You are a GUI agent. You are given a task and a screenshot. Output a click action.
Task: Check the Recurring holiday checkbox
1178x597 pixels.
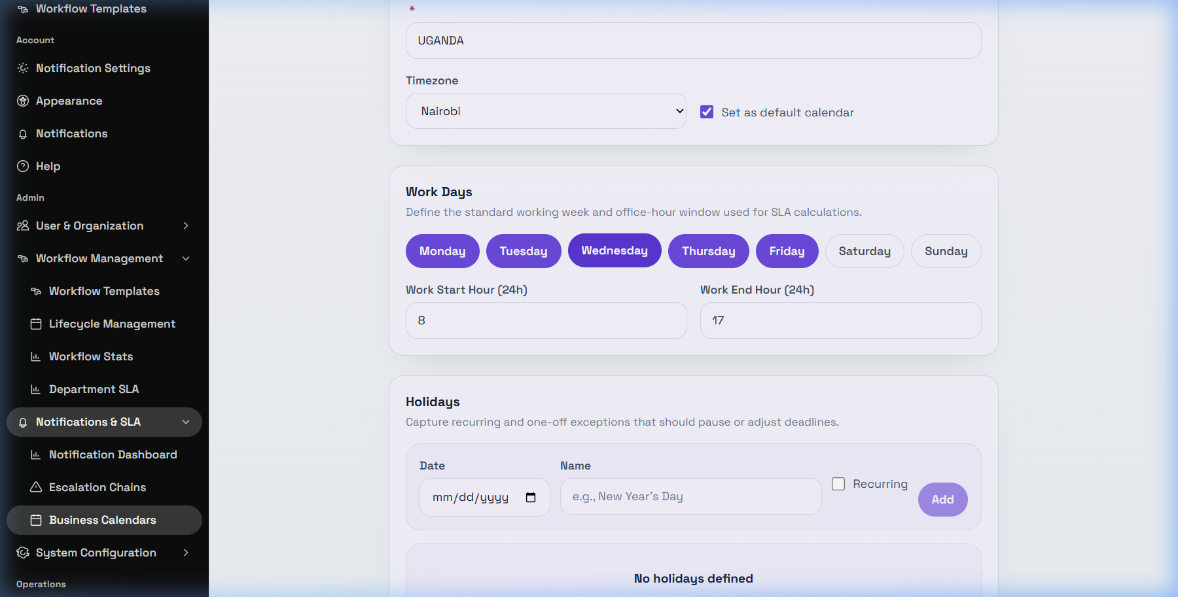click(x=838, y=484)
